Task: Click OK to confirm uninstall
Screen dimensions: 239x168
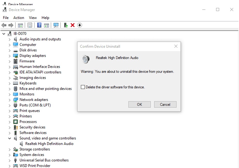Action: tap(140, 105)
